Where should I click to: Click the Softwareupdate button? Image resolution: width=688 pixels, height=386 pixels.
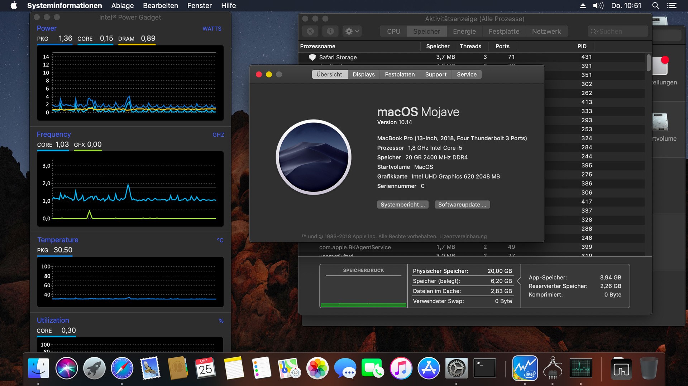(x=462, y=205)
